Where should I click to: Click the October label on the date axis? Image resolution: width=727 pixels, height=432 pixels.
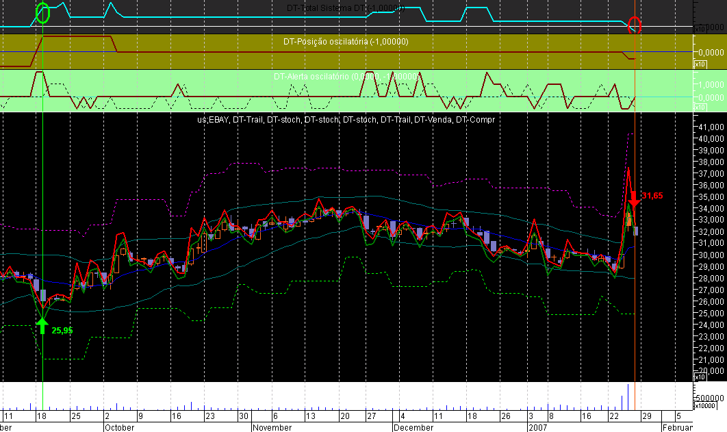click(x=120, y=427)
